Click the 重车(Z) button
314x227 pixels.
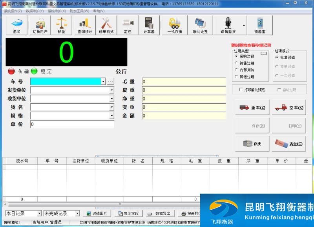coord(252,107)
